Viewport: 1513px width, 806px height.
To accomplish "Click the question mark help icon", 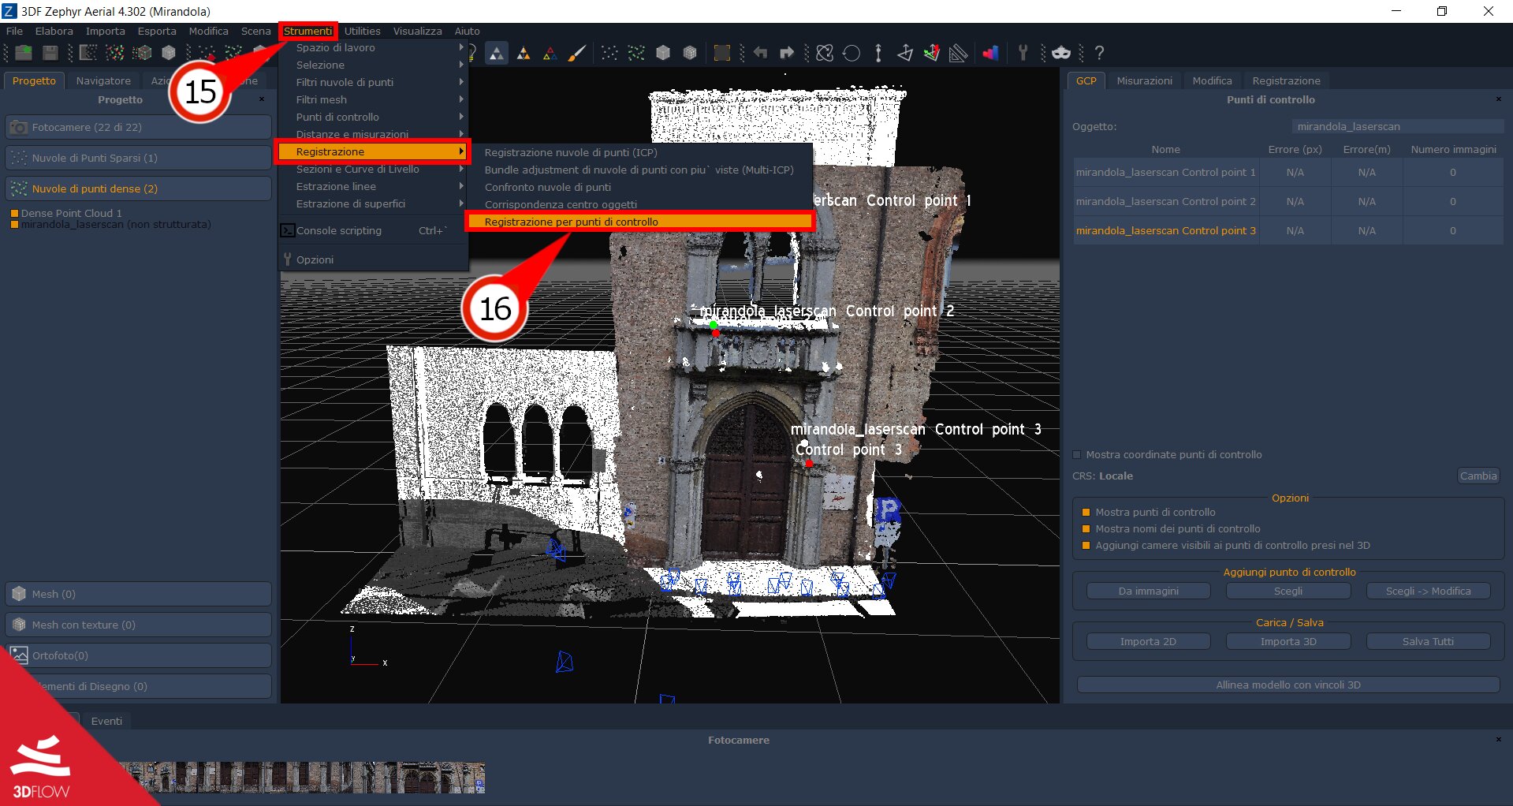I will pos(1099,53).
